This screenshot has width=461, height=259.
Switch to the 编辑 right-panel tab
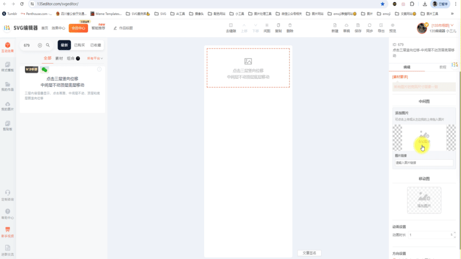click(x=406, y=67)
